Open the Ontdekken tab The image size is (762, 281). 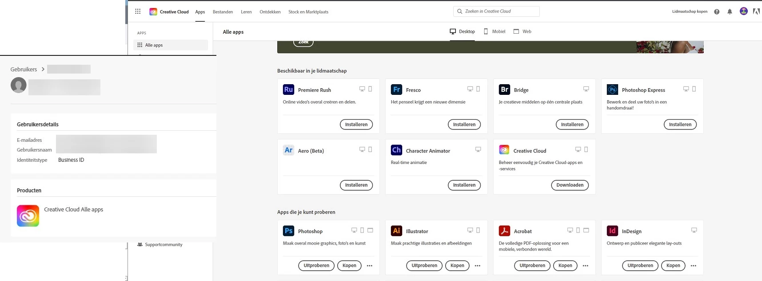coord(270,12)
